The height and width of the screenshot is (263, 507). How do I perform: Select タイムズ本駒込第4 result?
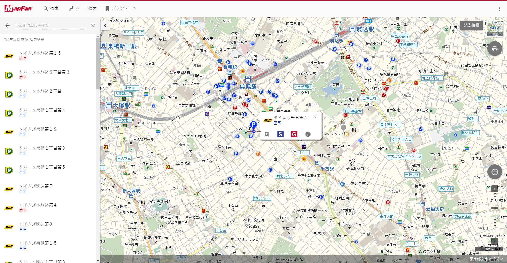(x=48, y=208)
